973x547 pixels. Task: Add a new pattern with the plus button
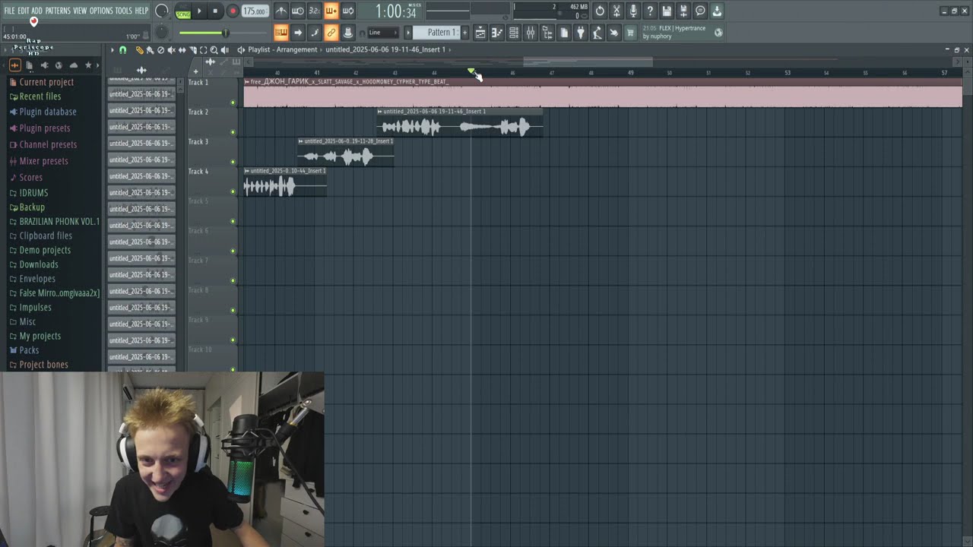(464, 33)
